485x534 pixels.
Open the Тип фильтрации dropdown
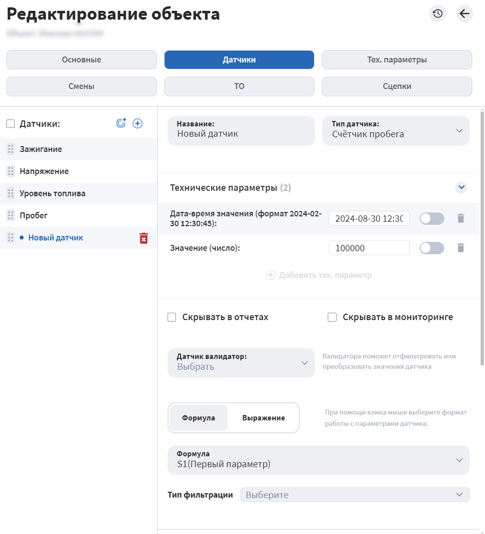pos(355,495)
